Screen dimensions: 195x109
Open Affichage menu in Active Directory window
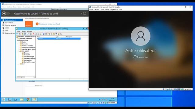[x=30, y=31]
